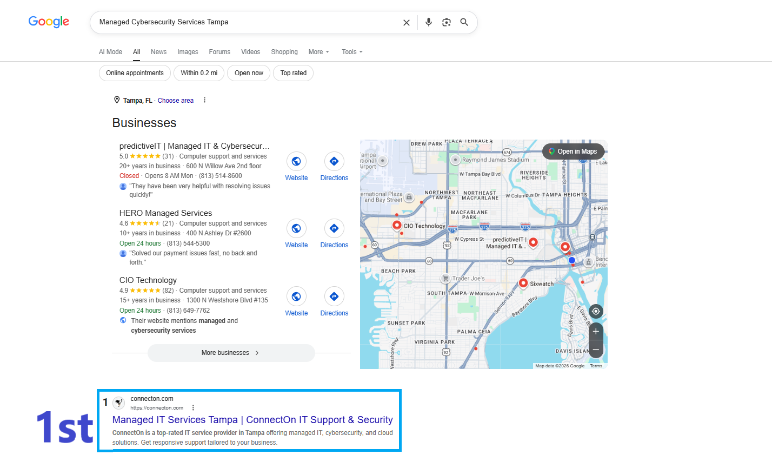772x455 pixels.
Task: Expand the Tools dropdown
Action: (x=352, y=52)
